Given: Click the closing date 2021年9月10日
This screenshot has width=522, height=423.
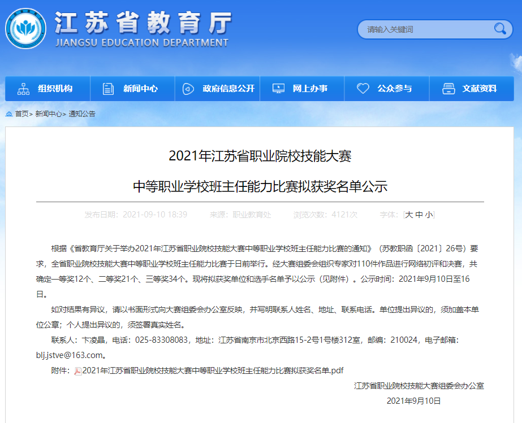Looking at the screenshot, I should 413,401.
